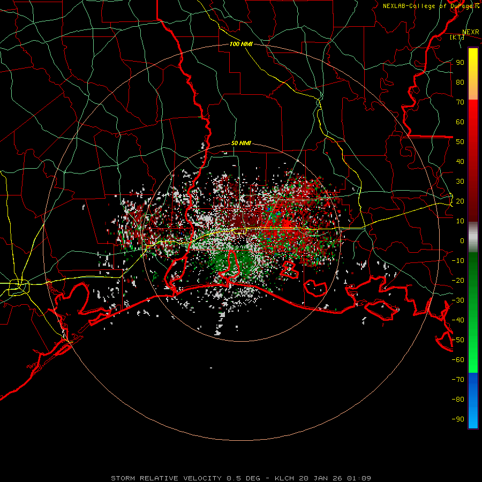482x482 pixels.
Task: Click the 70 value on velocity scale
Action: [x=460, y=102]
